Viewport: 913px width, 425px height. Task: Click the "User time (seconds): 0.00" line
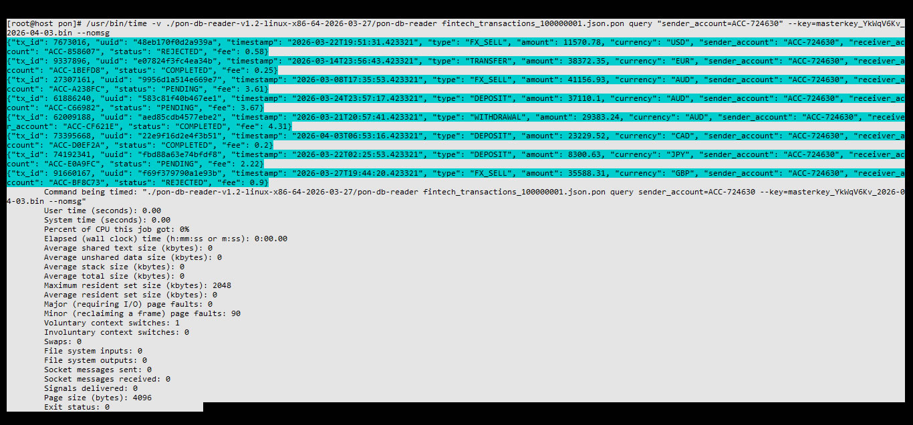[102, 210]
